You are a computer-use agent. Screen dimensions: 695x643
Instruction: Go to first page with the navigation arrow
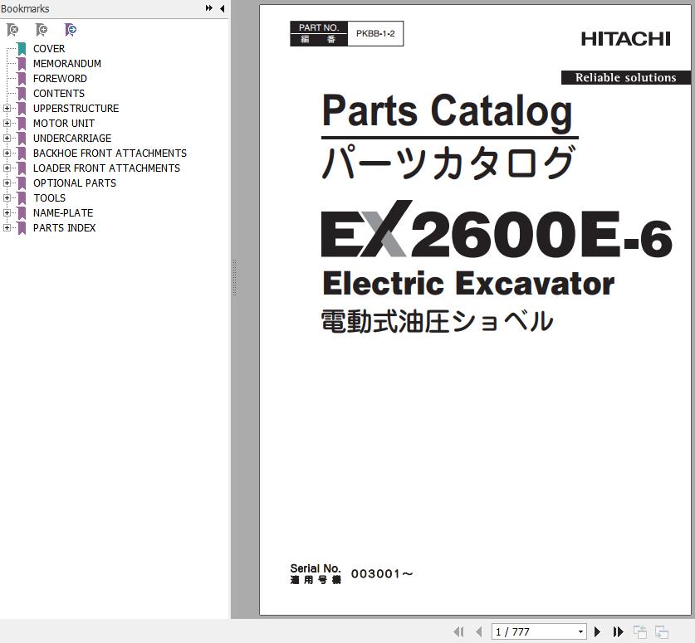[x=458, y=631]
